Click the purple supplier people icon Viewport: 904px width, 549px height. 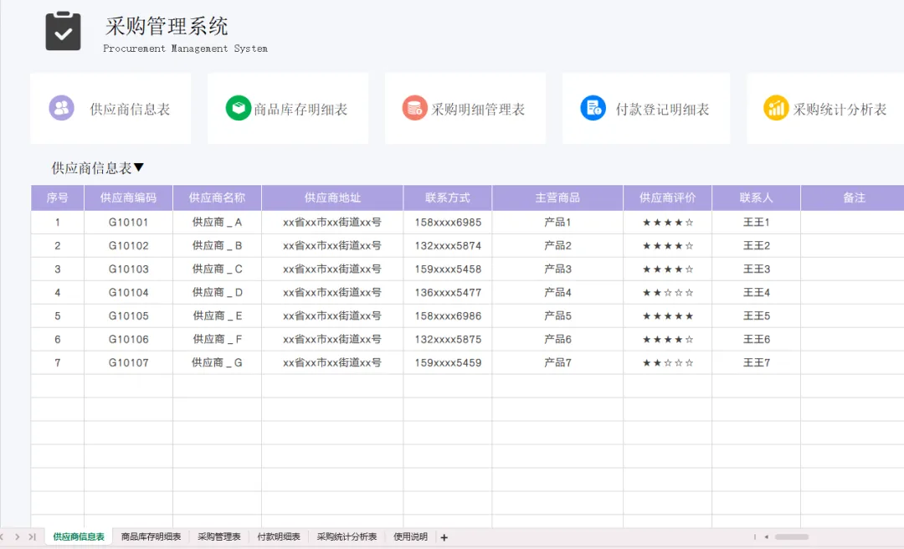(62, 108)
